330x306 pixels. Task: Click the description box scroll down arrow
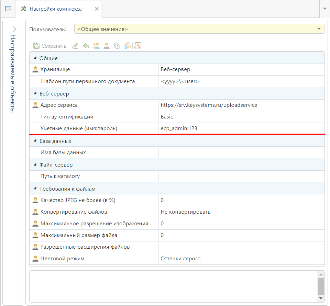[x=321, y=298]
